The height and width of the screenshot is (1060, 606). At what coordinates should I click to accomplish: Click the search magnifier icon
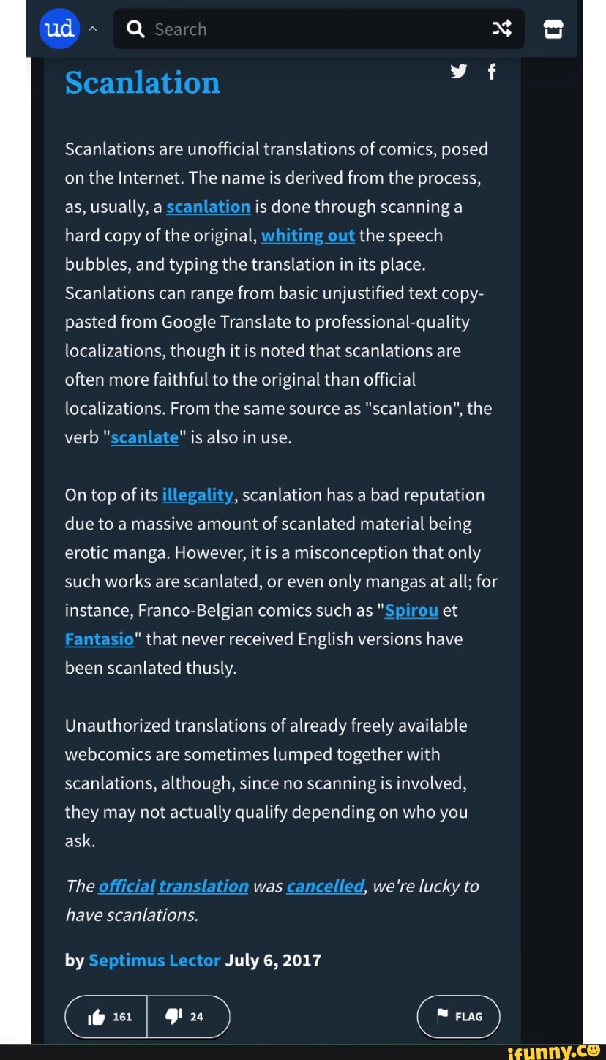(x=135, y=29)
